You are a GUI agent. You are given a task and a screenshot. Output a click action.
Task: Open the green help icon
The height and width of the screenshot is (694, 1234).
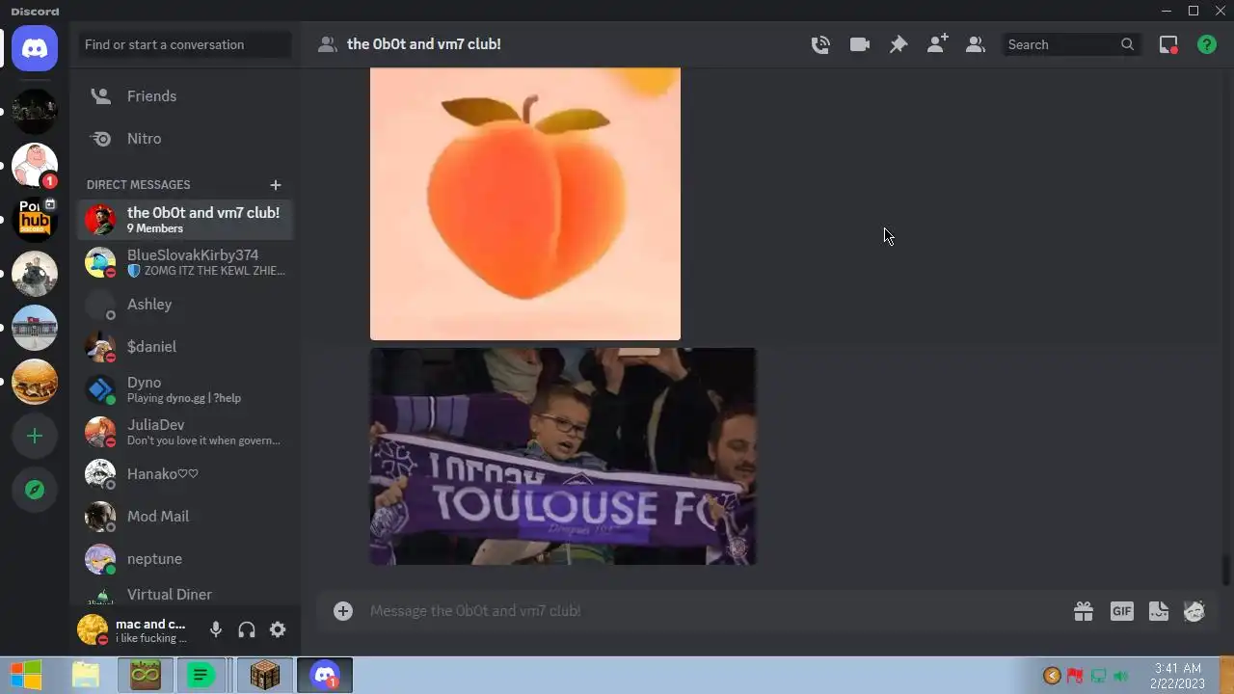pos(1207,44)
